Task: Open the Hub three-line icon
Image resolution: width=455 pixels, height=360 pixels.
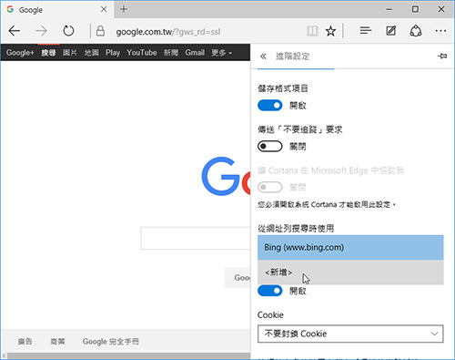Action: click(366, 30)
